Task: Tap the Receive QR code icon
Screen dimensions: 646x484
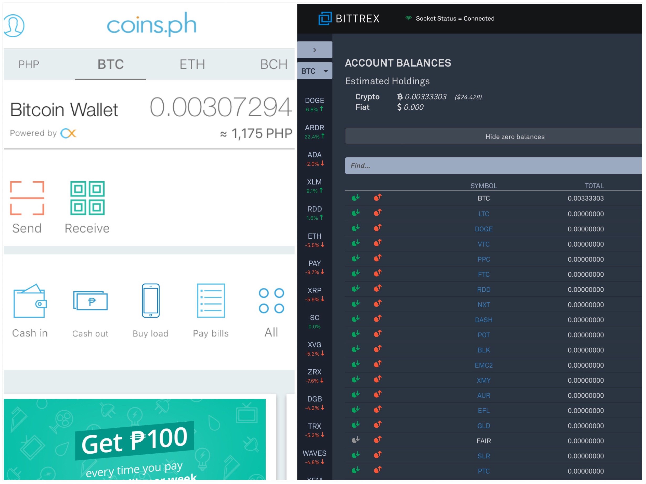Action: coord(87,198)
